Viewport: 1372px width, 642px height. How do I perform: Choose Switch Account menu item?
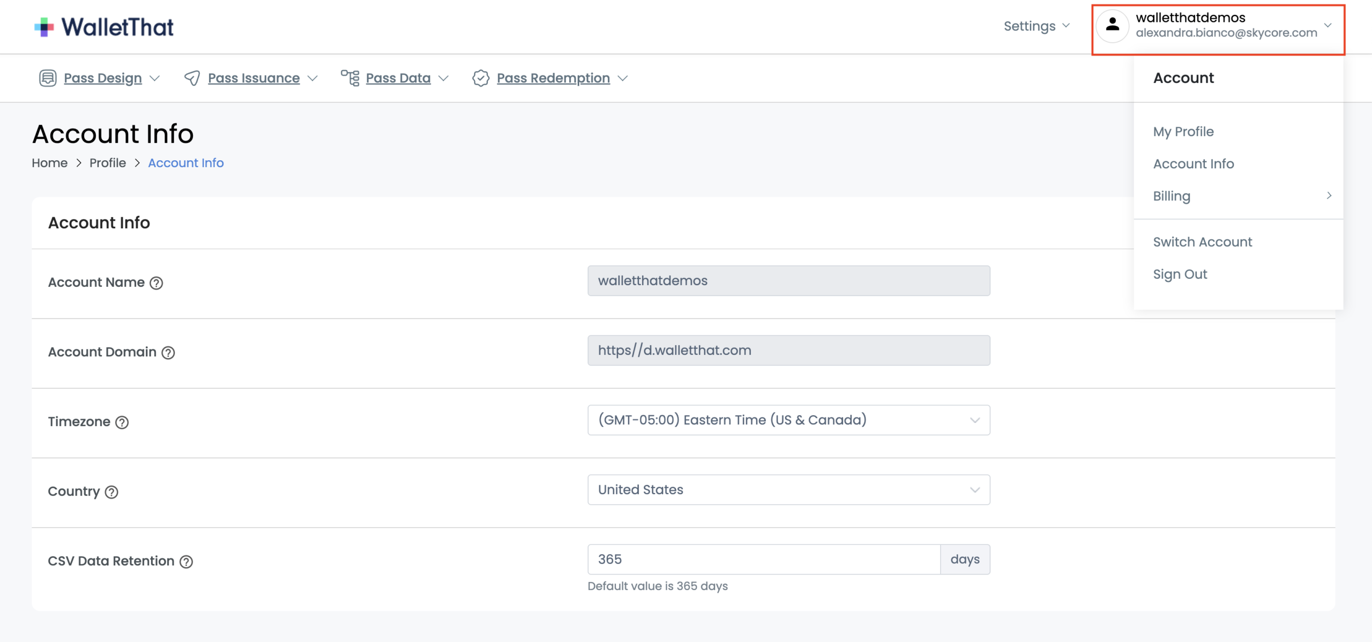(x=1202, y=242)
